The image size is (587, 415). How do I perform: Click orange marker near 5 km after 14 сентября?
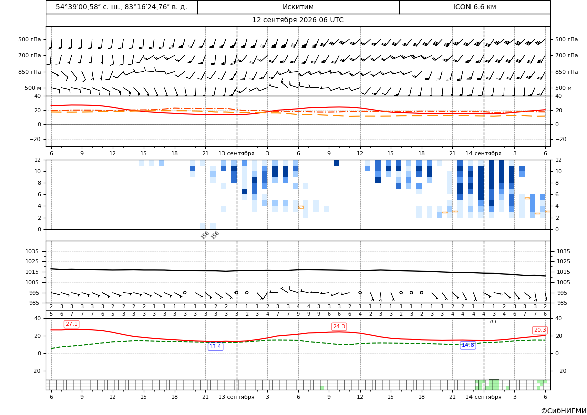pyautogui.click(x=527, y=198)
